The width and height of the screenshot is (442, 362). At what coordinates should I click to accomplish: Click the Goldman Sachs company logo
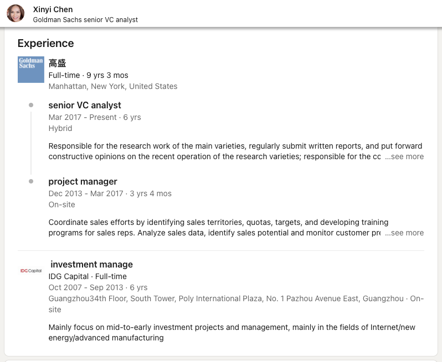31,70
